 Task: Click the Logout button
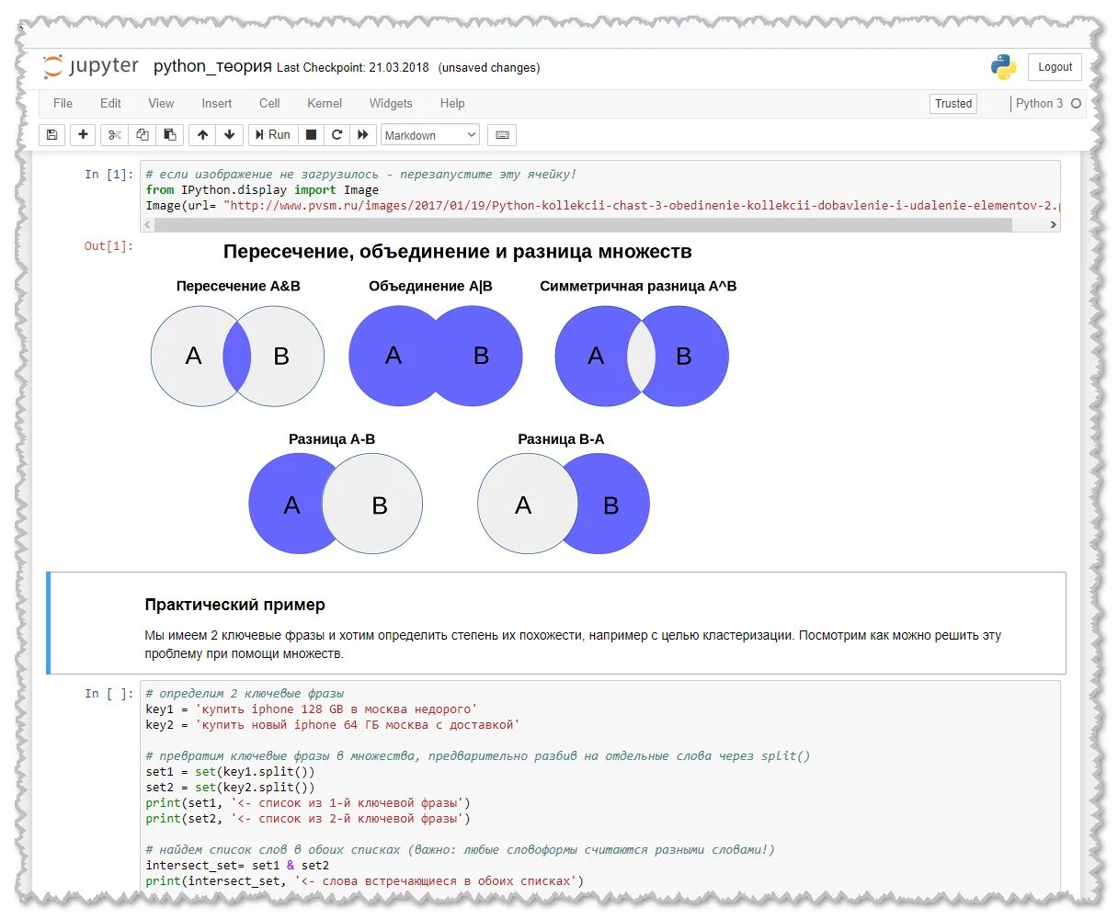click(1055, 67)
